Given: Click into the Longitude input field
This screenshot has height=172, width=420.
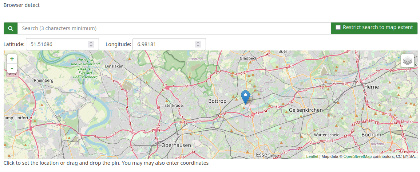Looking at the screenshot, I should (x=163, y=44).
